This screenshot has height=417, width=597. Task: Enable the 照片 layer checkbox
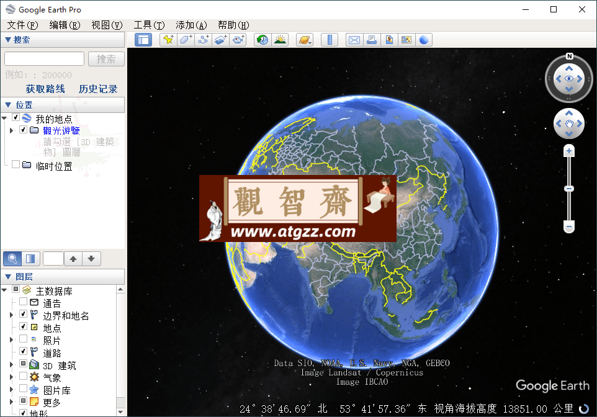click(x=23, y=339)
